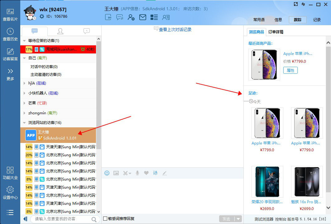Viewport: 331px width, 224px height.
Task: Open the send button dropdown arrow
Action: 238,219
